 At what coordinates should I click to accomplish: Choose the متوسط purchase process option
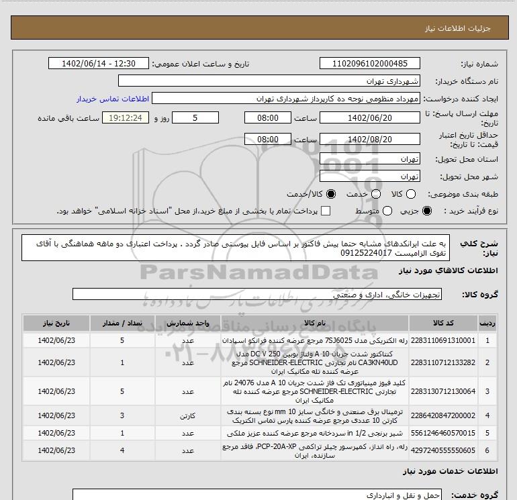387,211
